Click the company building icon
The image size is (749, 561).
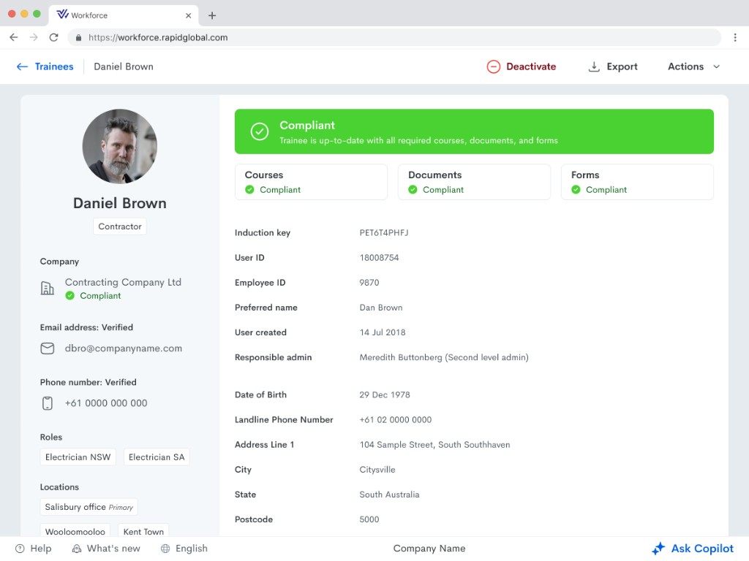click(x=47, y=288)
